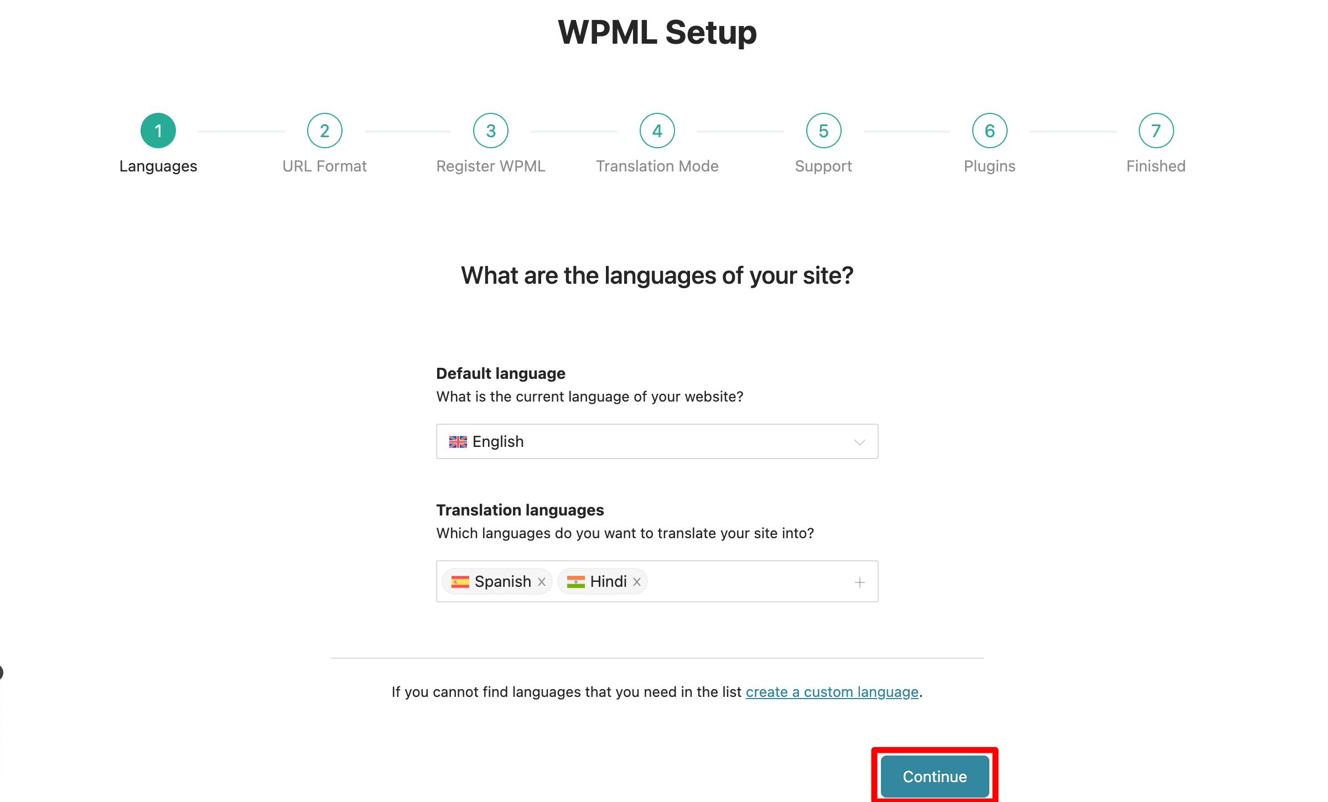This screenshot has width=1328, height=802.
Task: Remove Hindi from translation languages
Action: tap(636, 581)
